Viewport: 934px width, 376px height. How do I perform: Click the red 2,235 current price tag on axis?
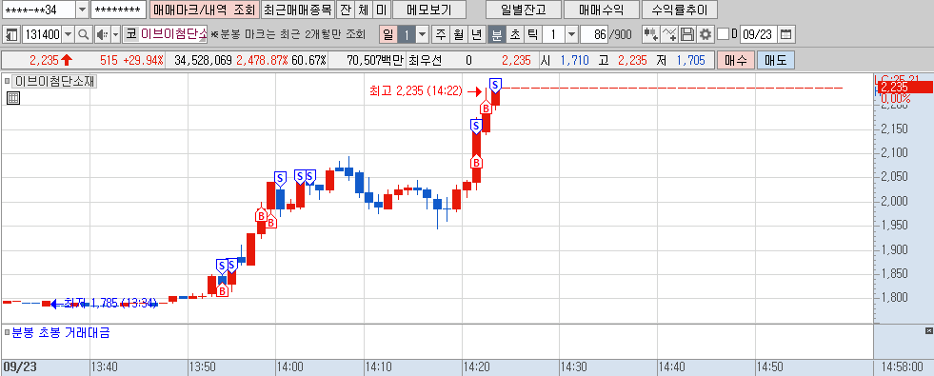pos(905,88)
